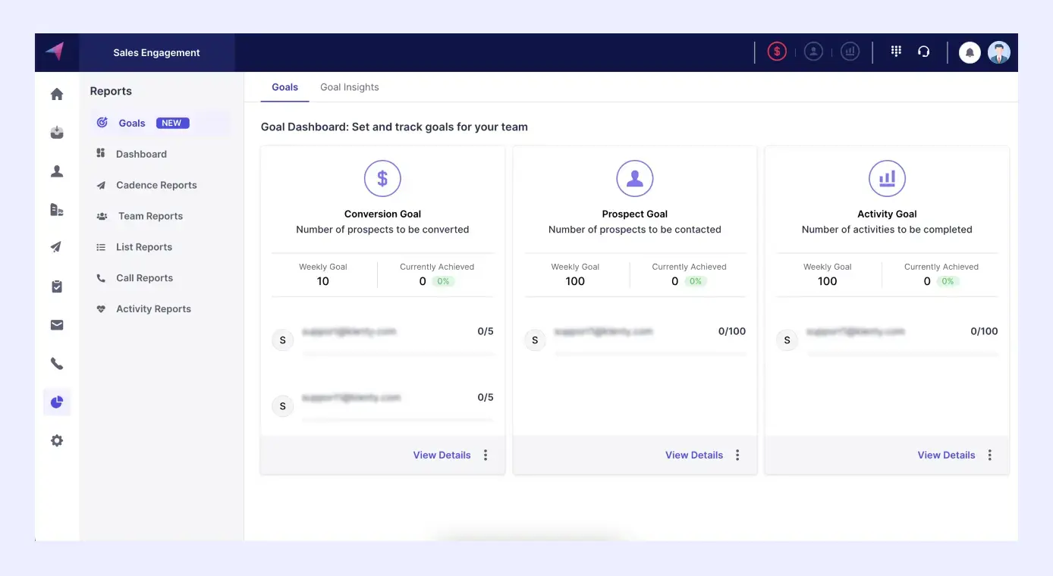This screenshot has height=576, width=1053.
Task: Open the Tasks clipboard icon in sidebar
Action: (57, 286)
